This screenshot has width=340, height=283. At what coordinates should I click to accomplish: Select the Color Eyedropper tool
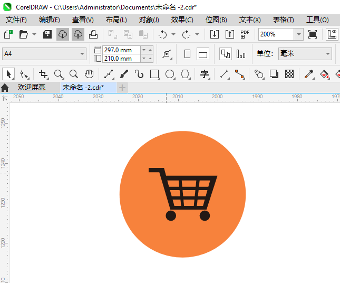tap(309, 74)
